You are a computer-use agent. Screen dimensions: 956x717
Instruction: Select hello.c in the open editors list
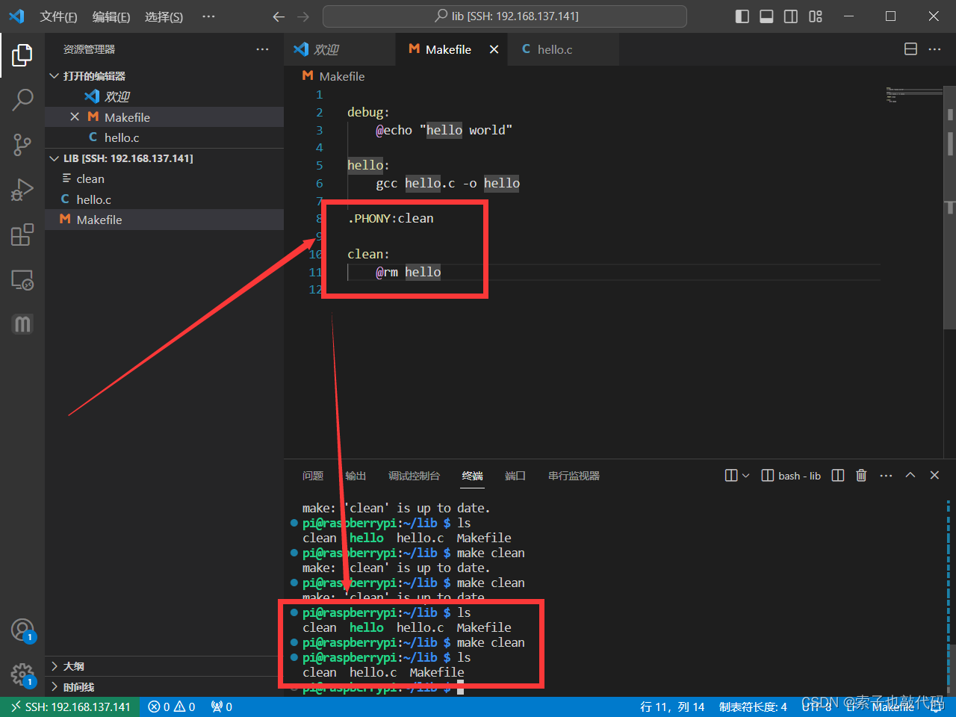(164, 137)
